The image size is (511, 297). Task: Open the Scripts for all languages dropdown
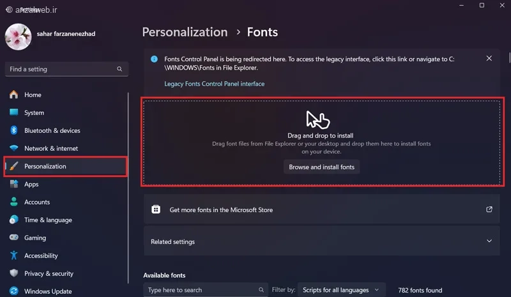pos(341,290)
